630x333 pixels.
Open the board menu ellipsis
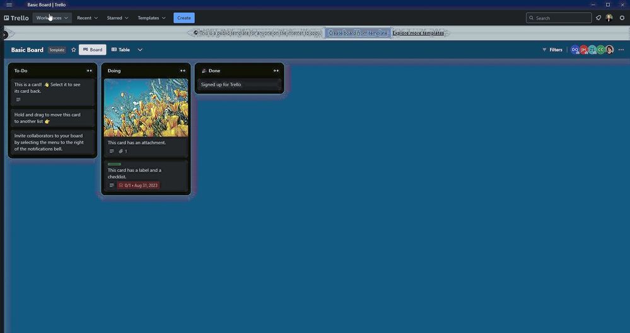pos(621,50)
